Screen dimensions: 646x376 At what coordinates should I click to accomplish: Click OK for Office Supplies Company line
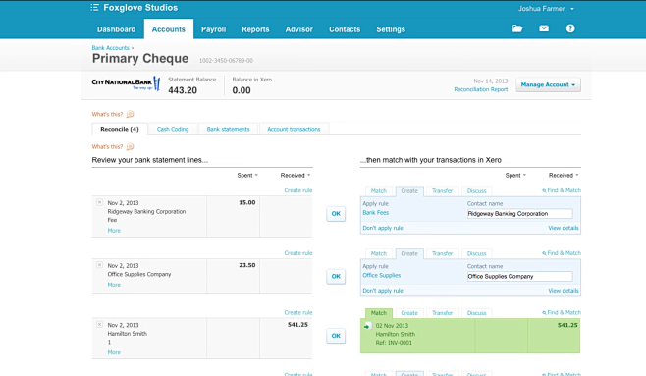click(x=336, y=276)
